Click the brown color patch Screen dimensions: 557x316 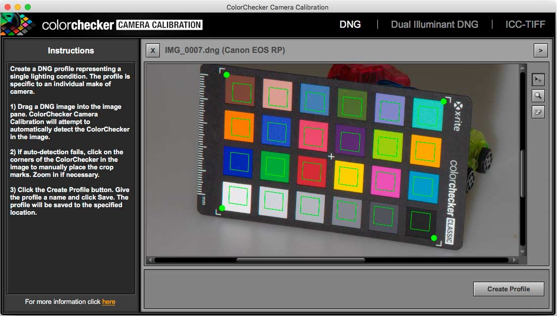click(x=240, y=91)
